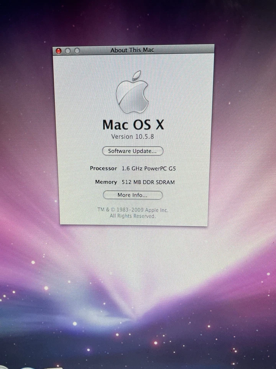
Task: Click the 'Mac OS X' heading
Action: pyautogui.click(x=133, y=125)
